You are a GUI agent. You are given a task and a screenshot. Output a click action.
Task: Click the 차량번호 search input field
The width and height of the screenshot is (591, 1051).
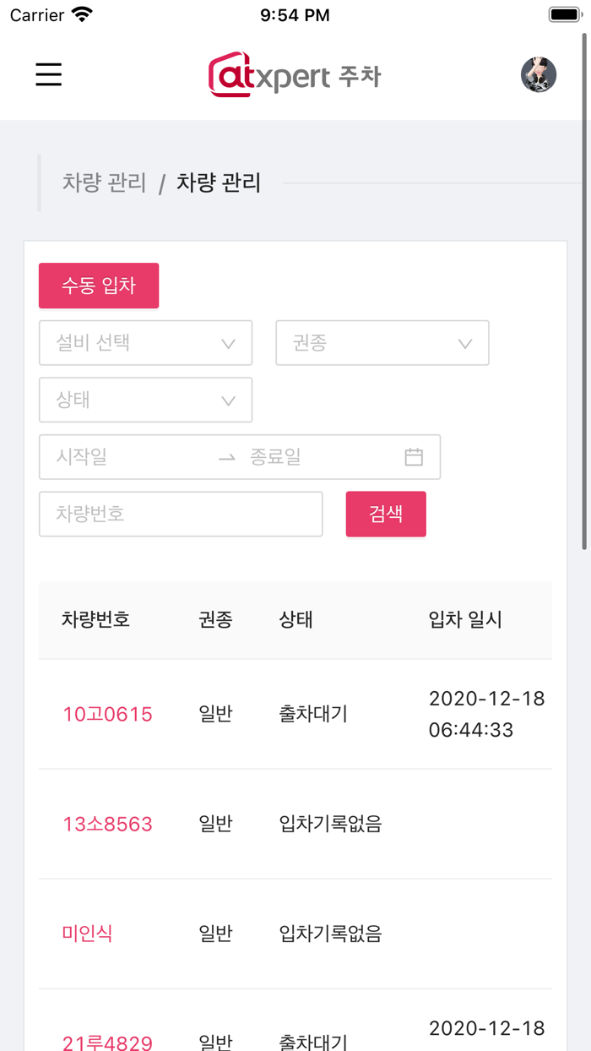coord(181,514)
